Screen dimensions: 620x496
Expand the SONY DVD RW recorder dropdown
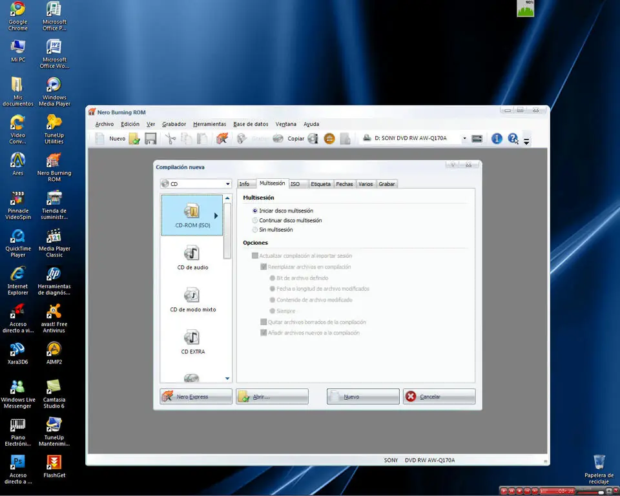[464, 138]
